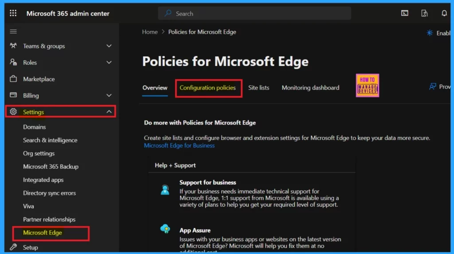Click the document icon in the header
This screenshot has width=454, height=254.
424,13
